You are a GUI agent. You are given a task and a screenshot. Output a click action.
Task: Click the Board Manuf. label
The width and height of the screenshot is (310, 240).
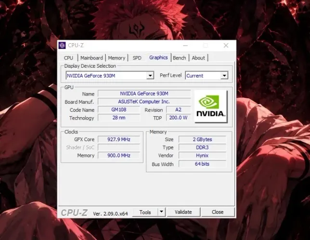pyautogui.click(x=79, y=102)
